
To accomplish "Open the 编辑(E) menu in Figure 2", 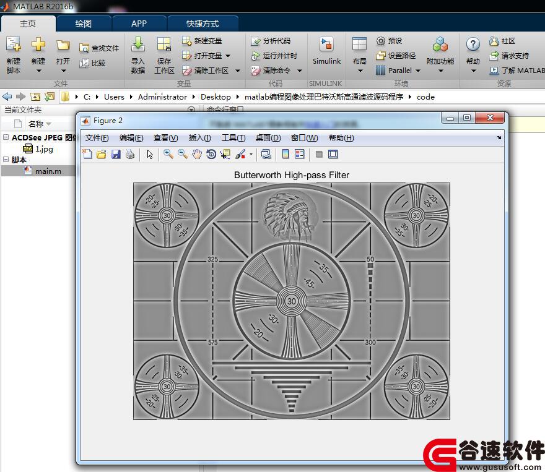I will pos(131,138).
